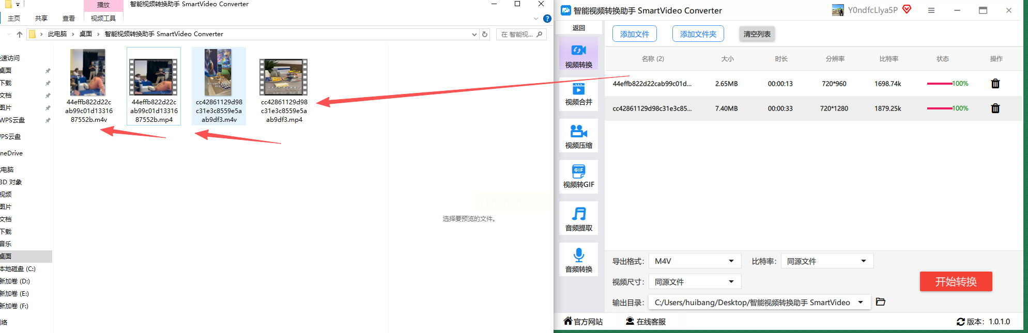Click 添加文件 add file button
Viewport: 1028px width, 333px height.
tap(635, 34)
